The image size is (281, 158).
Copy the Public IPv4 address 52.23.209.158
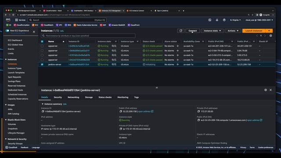click(121, 111)
